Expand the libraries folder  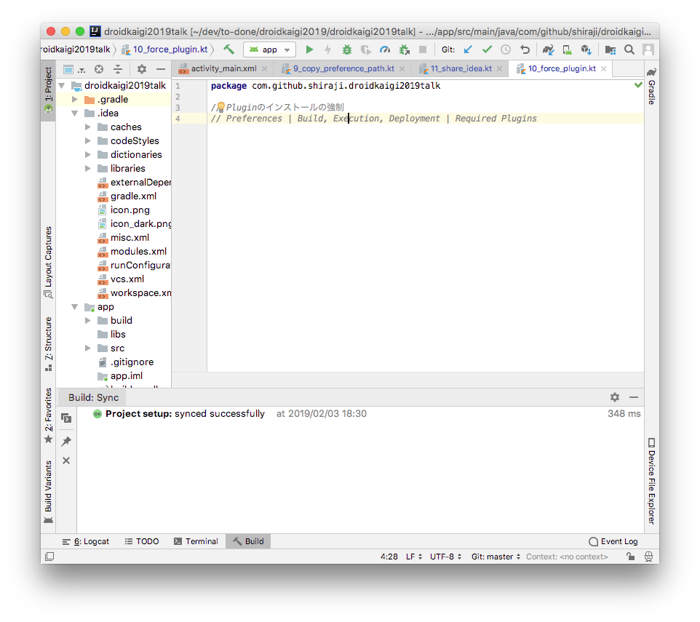[88, 169]
